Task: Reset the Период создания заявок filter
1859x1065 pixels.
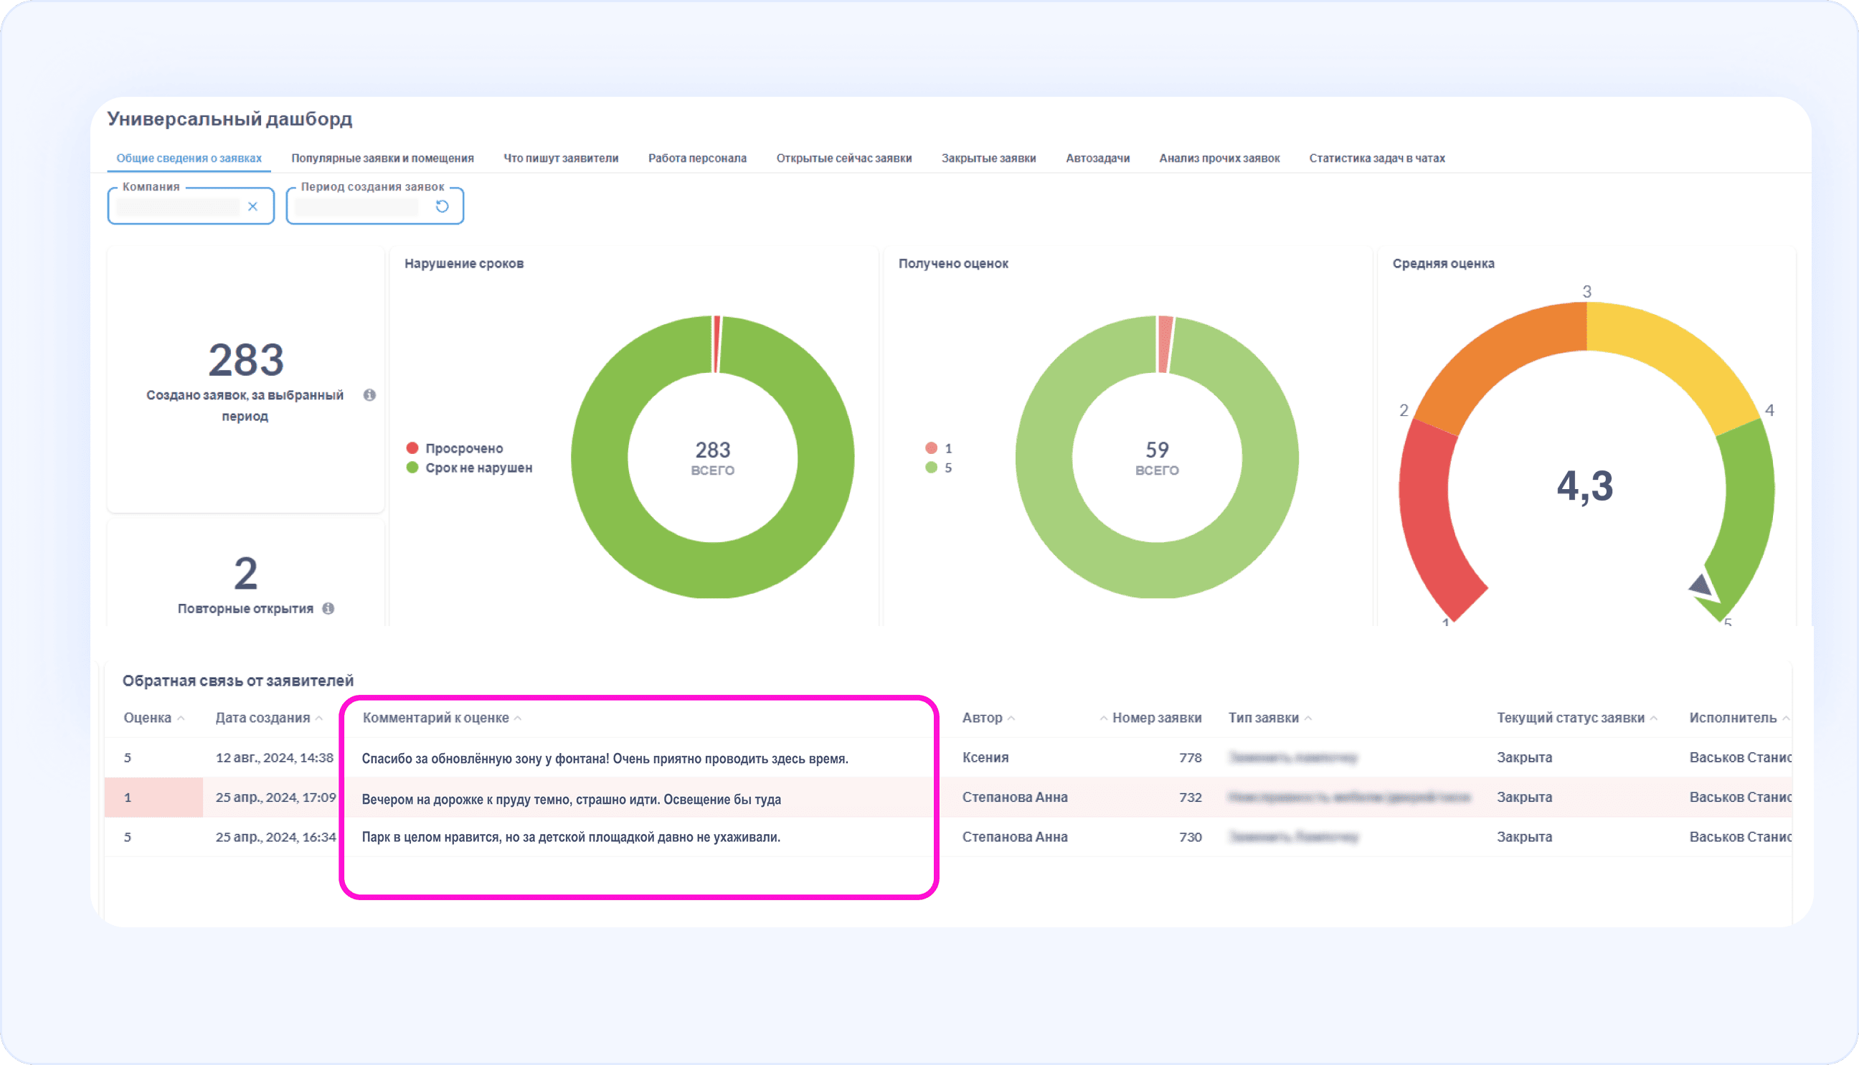Action: pos(442,207)
